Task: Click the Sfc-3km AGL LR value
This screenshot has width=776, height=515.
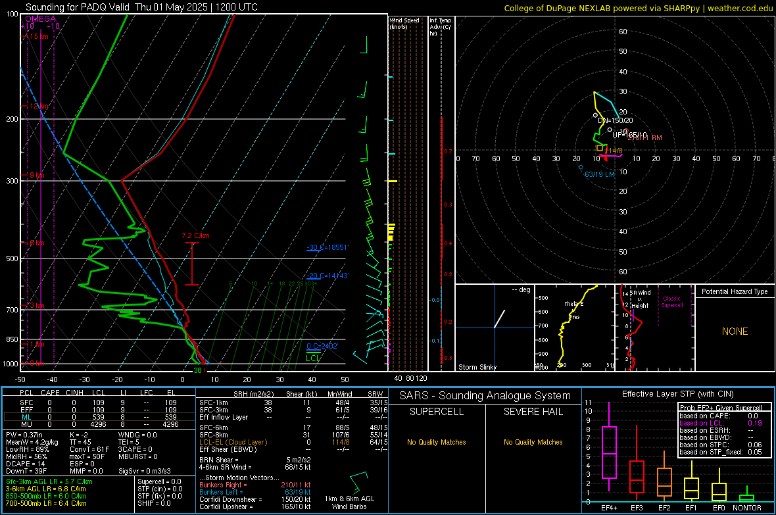Action: pyautogui.click(x=49, y=481)
